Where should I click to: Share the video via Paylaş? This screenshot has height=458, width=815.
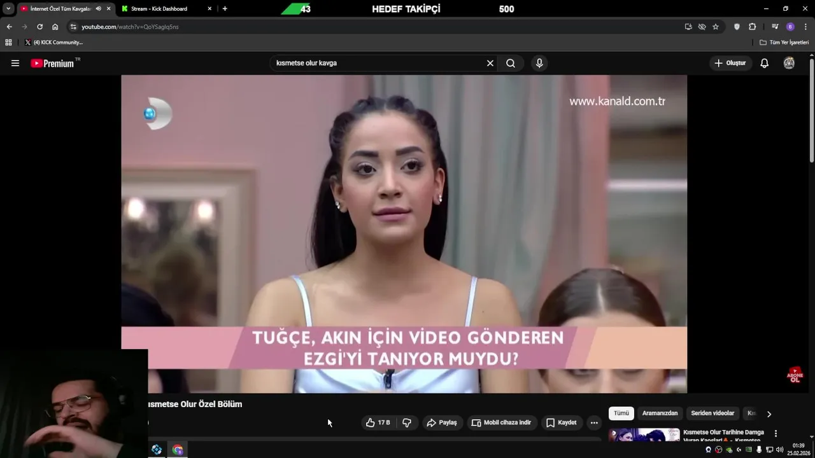(442, 422)
